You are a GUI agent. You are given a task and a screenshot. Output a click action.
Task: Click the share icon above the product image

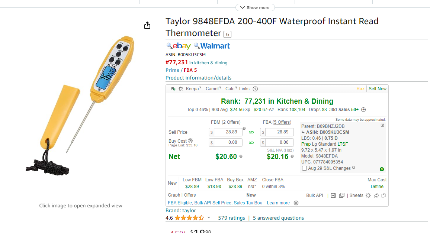pos(147,26)
